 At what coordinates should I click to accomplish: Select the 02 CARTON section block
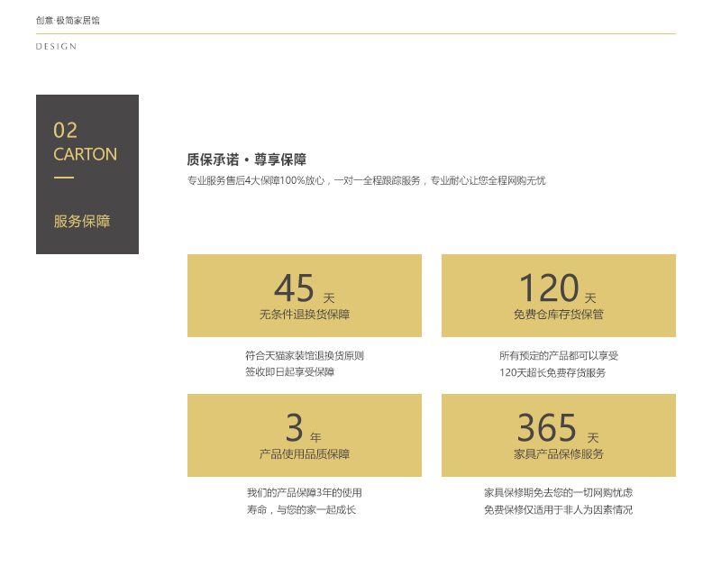pos(87,175)
